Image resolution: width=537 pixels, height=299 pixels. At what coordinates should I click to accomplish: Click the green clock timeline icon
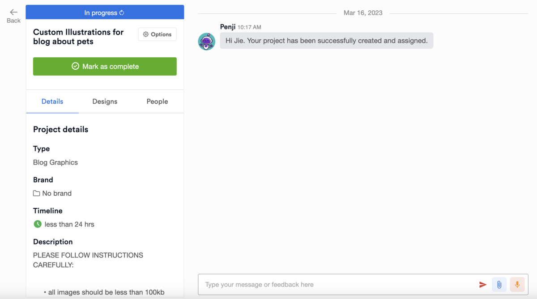click(38, 224)
